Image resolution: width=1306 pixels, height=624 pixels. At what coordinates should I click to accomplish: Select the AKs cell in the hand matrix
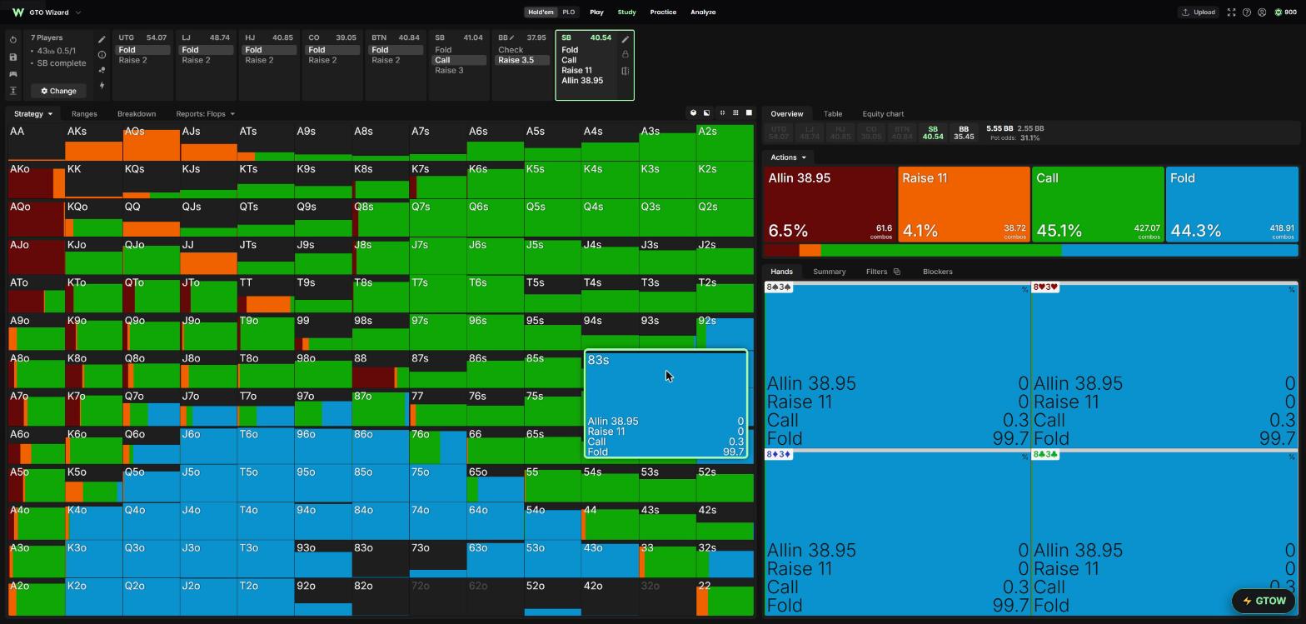point(93,142)
